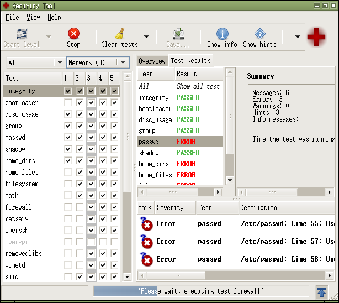Open the Network (3) dropdown
This screenshot has width=339, height=303.
[98, 62]
